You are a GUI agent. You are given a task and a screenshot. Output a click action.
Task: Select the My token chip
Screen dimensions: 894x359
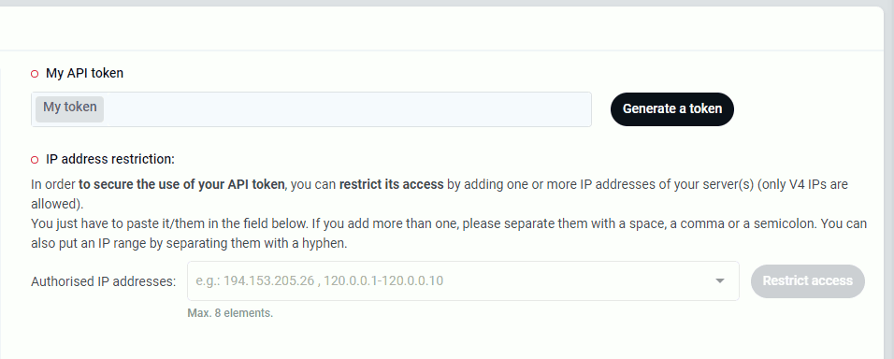click(x=69, y=108)
